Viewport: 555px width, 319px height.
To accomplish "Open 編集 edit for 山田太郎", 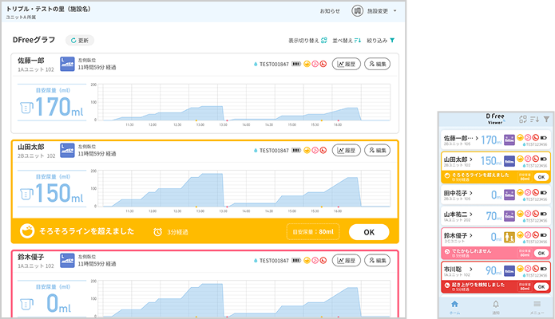I will pyautogui.click(x=377, y=150).
